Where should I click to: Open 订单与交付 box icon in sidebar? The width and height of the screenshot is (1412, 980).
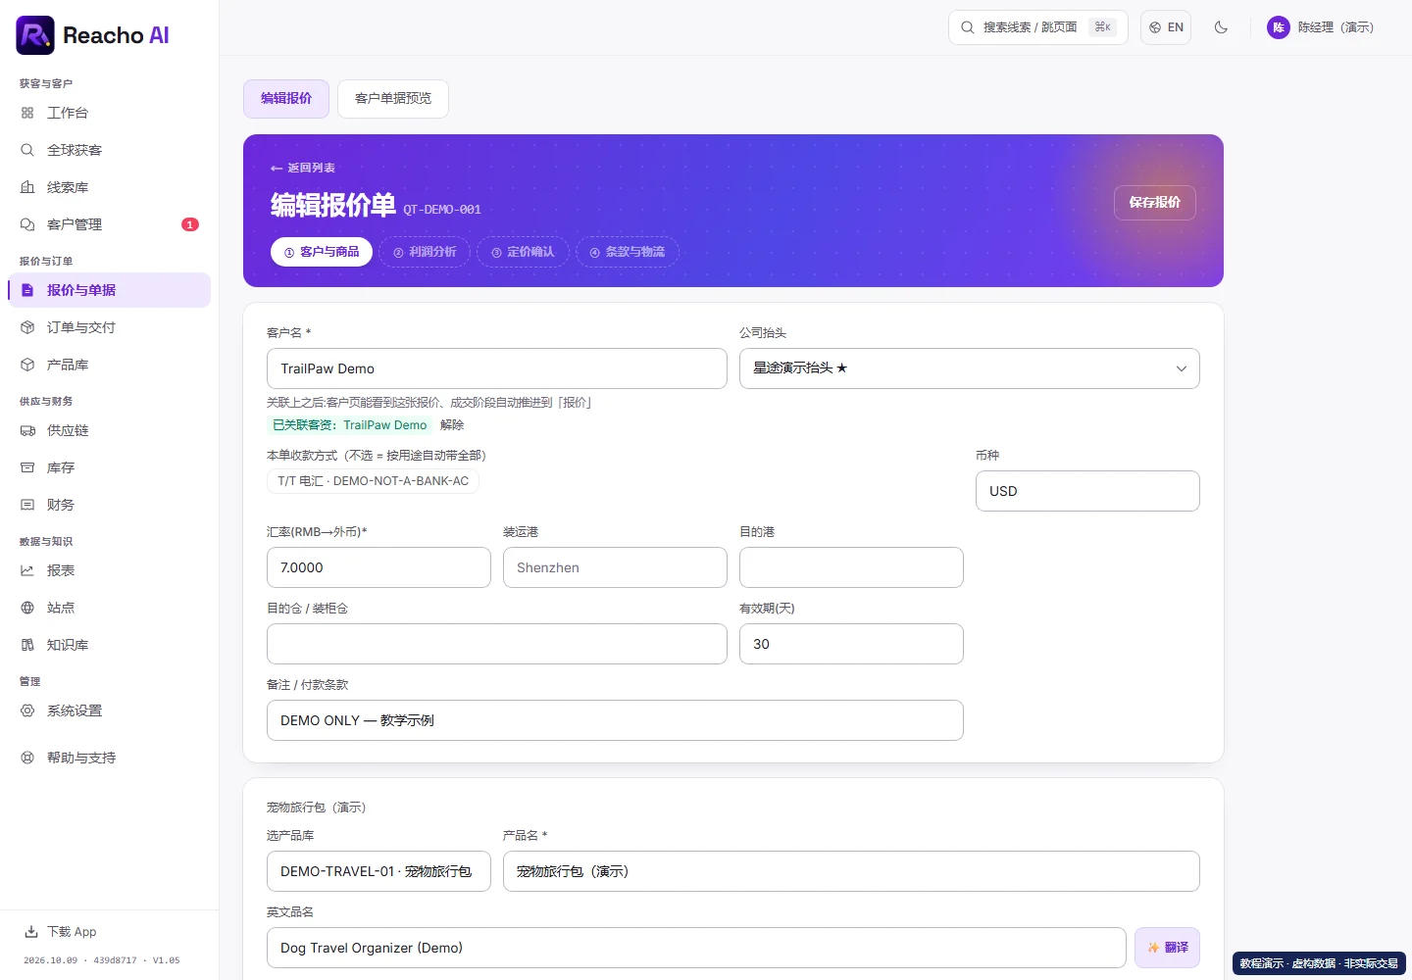[27, 327]
